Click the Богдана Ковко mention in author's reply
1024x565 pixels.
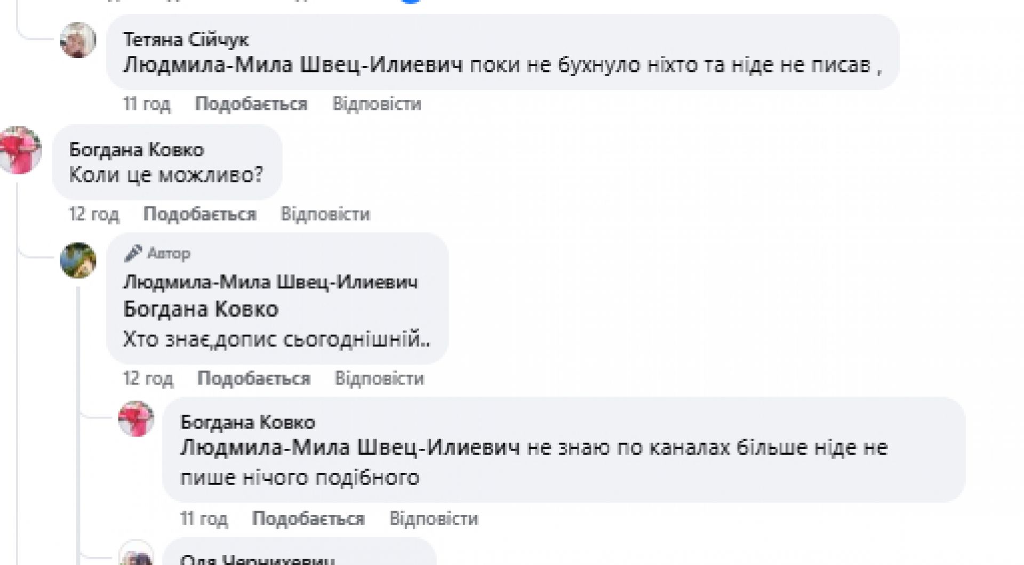coord(201,309)
